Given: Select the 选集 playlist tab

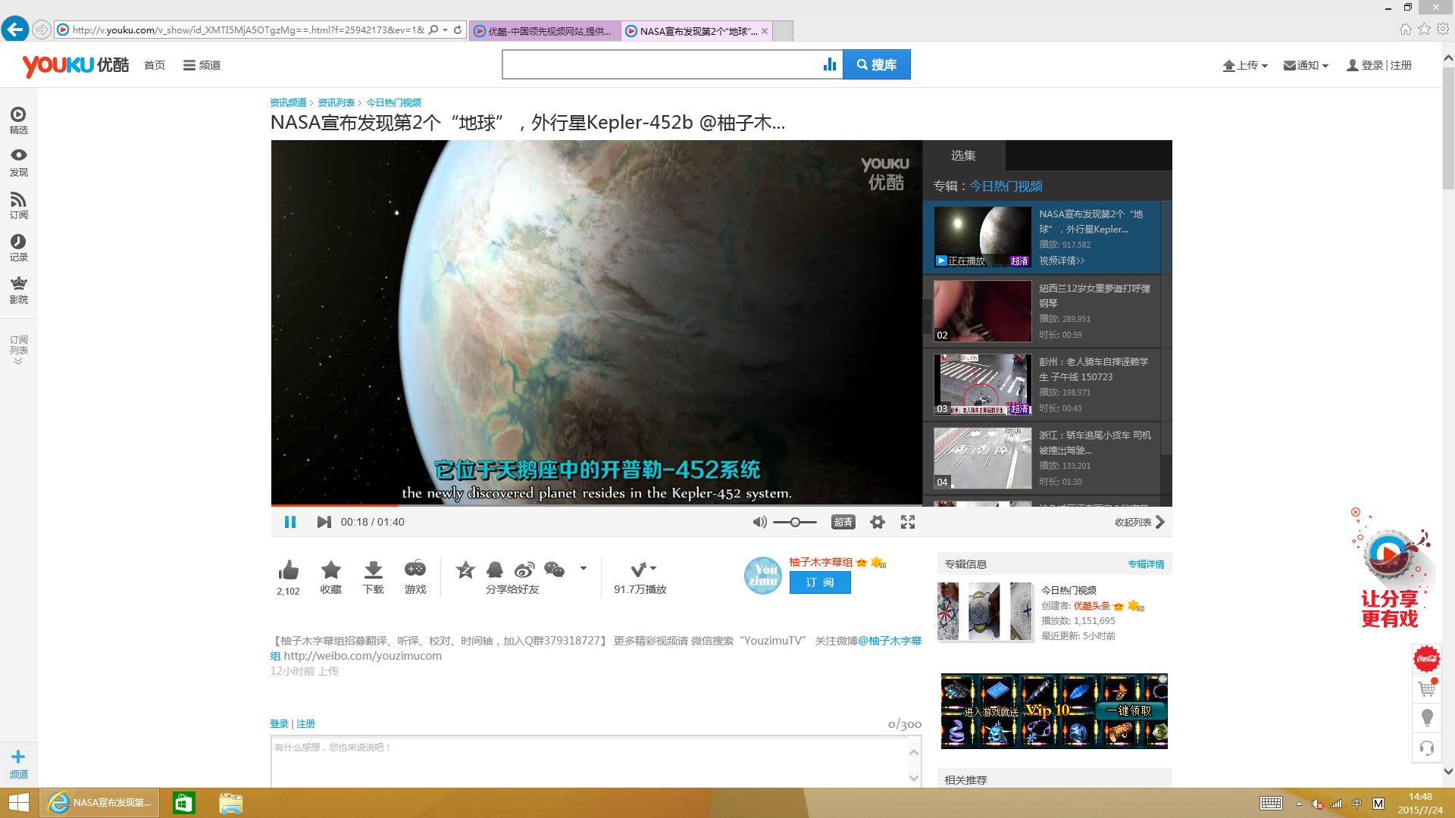Looking at the screenshot, I should (963, 155).
